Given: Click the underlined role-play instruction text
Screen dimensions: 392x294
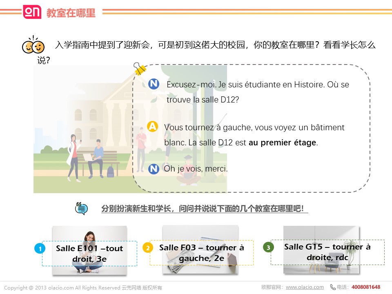Looking at the screenshot, I should (x=204, y=209).
